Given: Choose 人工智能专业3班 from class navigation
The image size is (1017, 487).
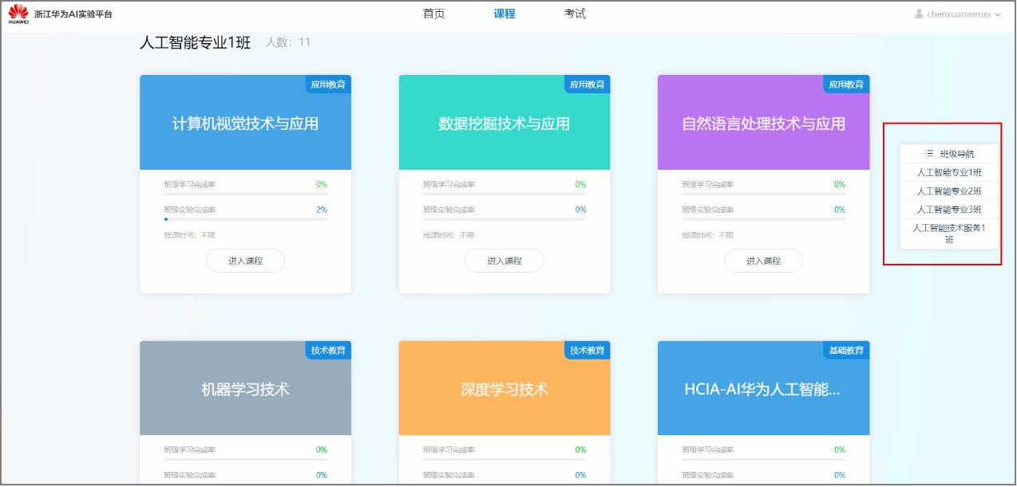Looking at the screenshot, I should click(949, 209).
